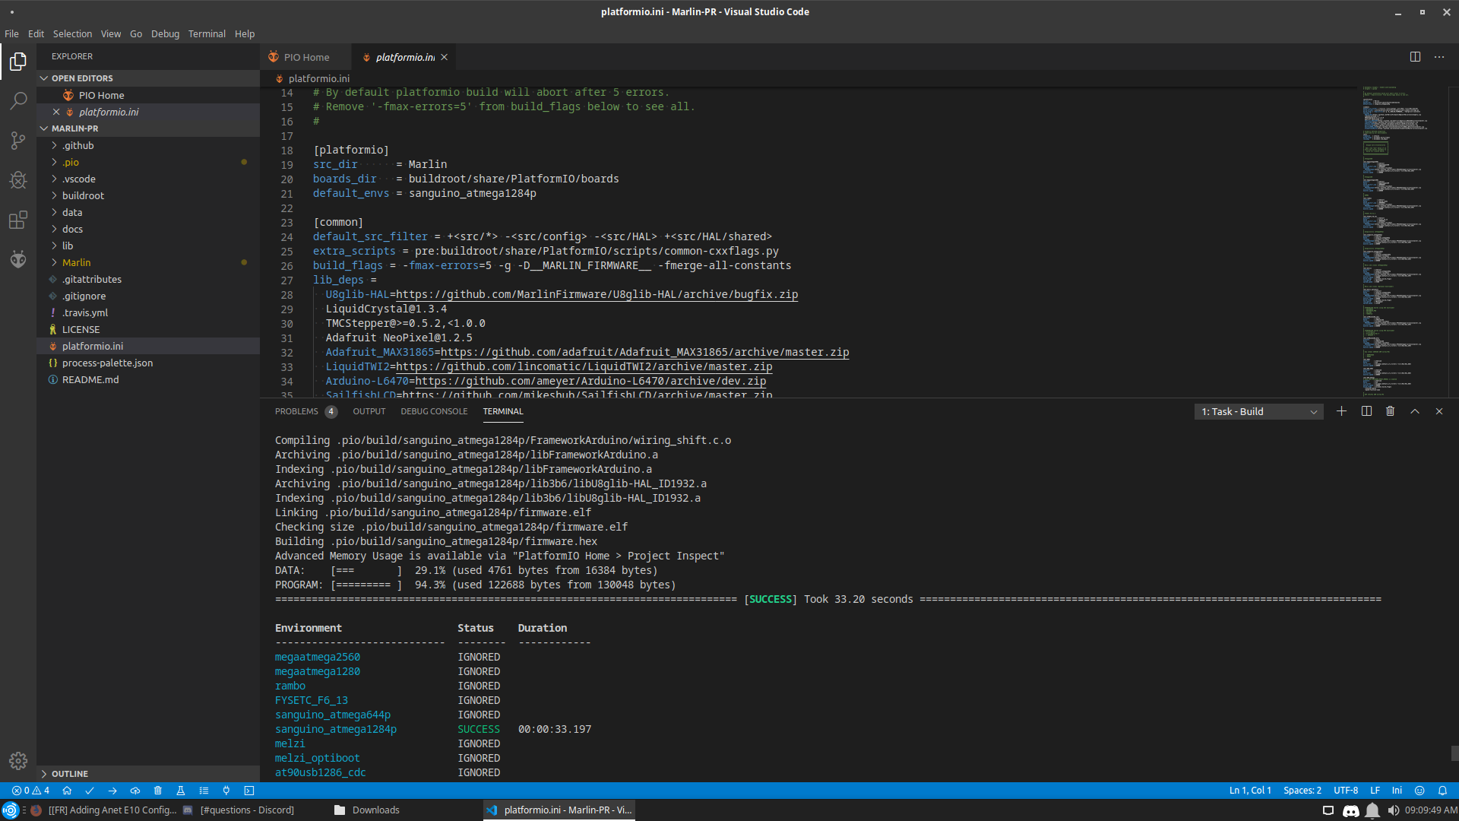The image size is (1459, 821).
Task: Click Spaces: 2 indentation setting
Action: click(x=1302, y=791)
